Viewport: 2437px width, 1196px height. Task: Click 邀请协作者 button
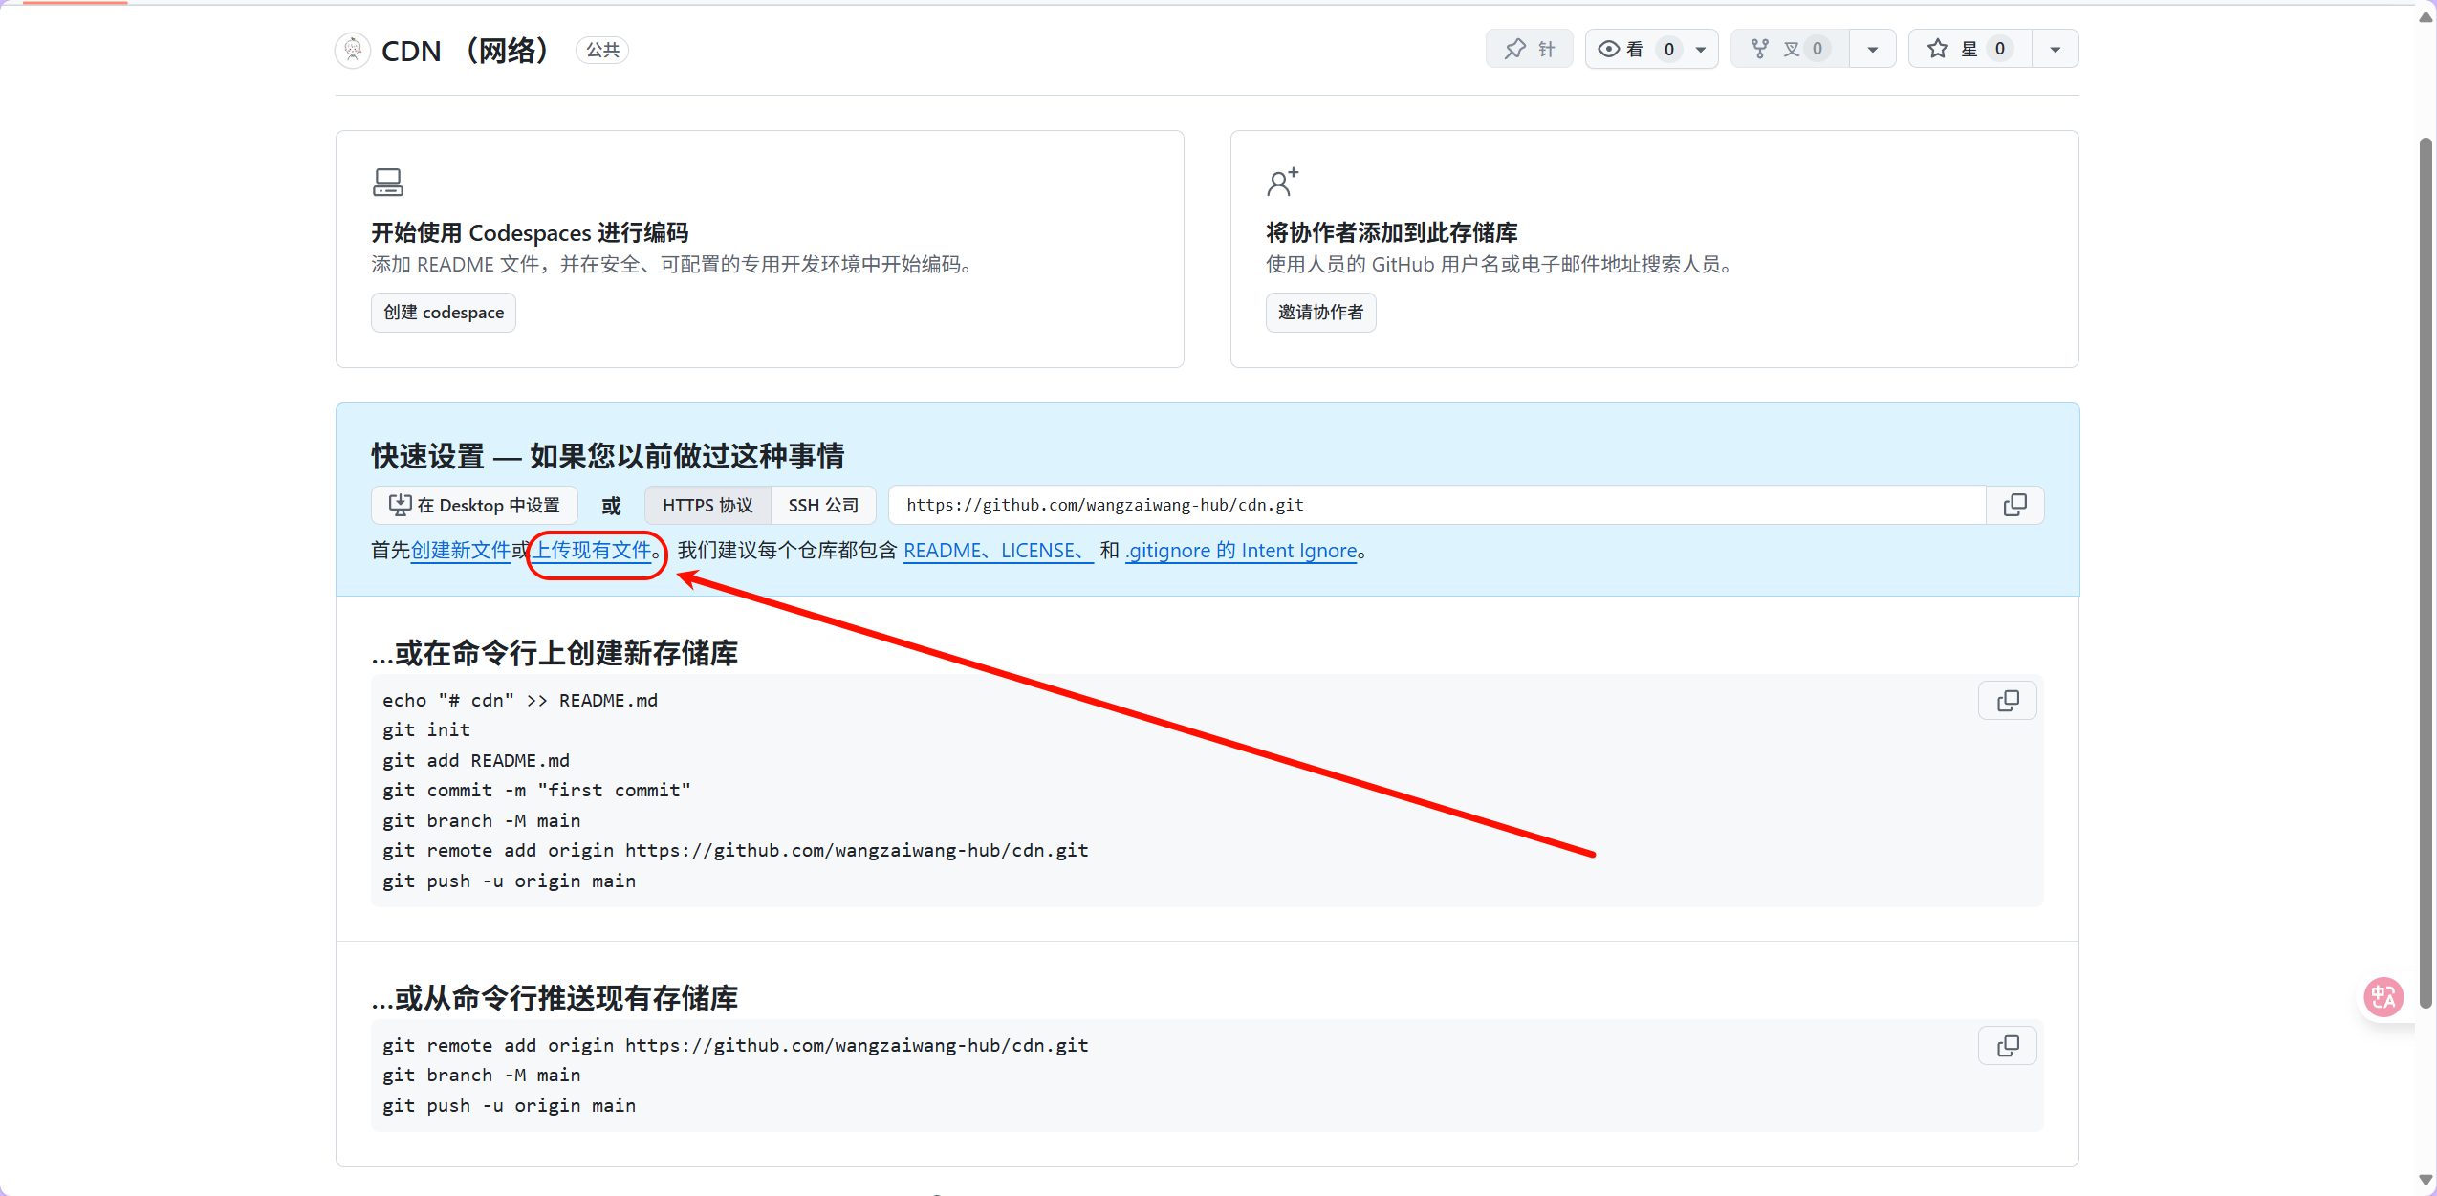click(x=1320, y=313)
